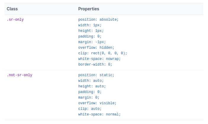Viewport: 208px width, 124px height.
Task: Select the .not-sr-only class name
Action: (x=20, y=75)
